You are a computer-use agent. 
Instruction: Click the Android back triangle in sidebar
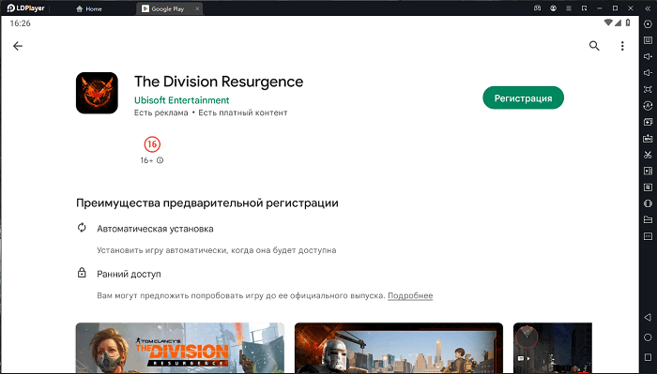tap(648, 318)
